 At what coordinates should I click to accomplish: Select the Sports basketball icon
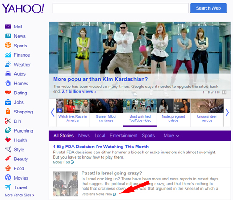(8, 46)
